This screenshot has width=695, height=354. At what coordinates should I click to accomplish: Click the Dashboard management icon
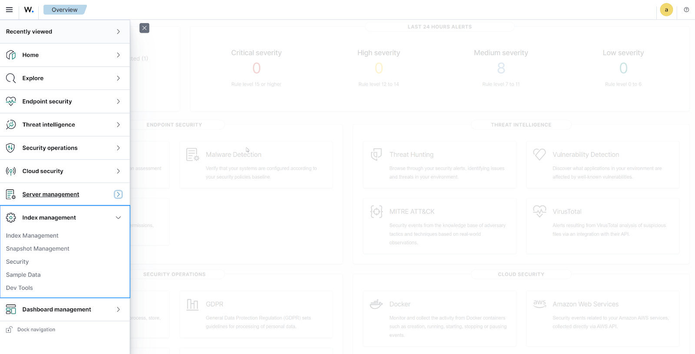(x=11, y=309)
